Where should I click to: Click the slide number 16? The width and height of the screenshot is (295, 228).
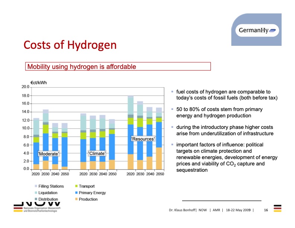tap(266, 210)
